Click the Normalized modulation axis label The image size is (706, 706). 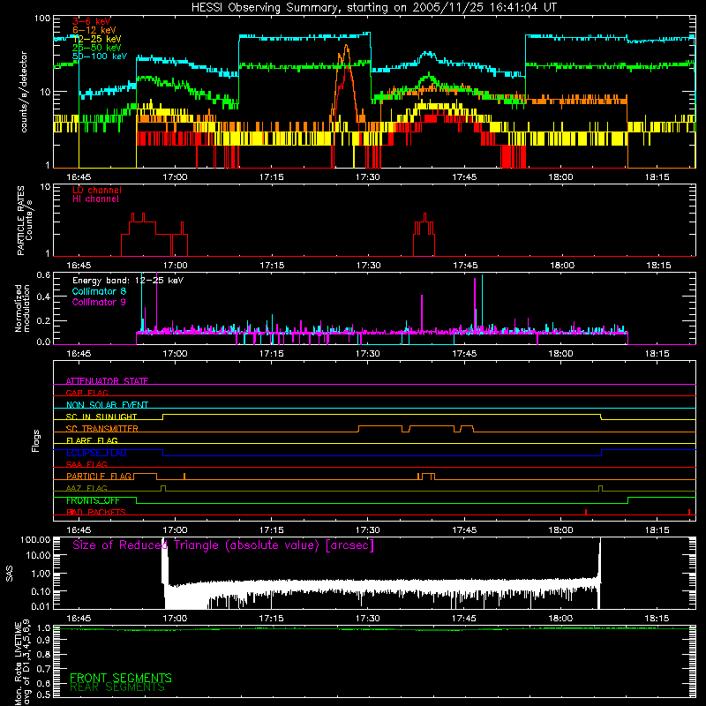pyautogui.click(x=22, y=308)
